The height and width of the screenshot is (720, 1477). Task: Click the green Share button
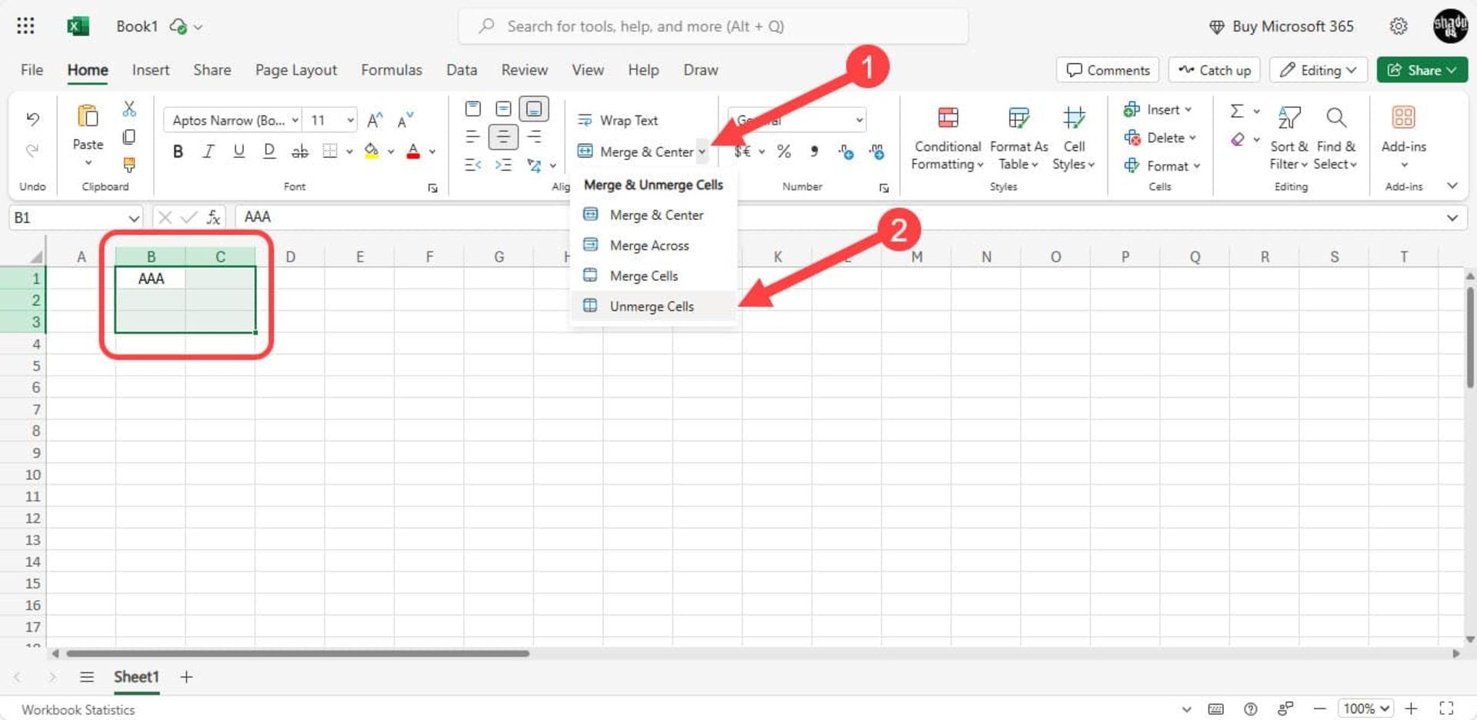(1421, 70)
